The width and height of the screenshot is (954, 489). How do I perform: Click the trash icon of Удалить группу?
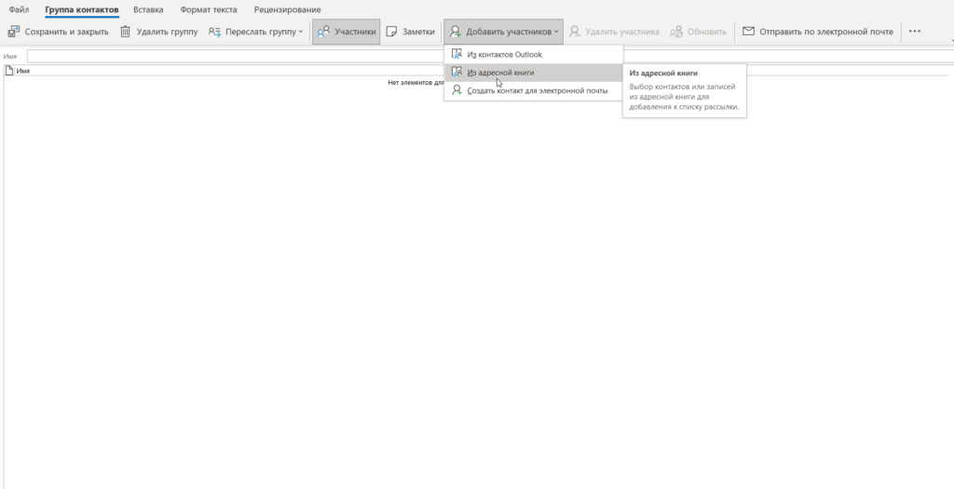[126, 31]
